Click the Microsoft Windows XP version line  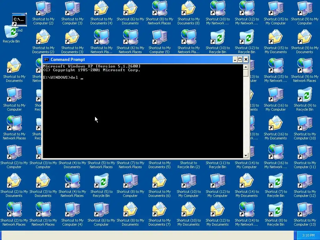tap(92, 66)
